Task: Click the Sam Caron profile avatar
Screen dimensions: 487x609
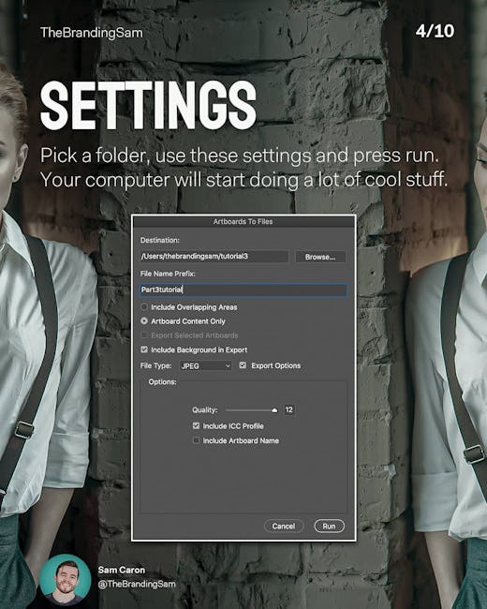Action: pos(66,579)
